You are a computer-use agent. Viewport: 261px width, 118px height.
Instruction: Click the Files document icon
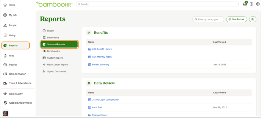5,56
